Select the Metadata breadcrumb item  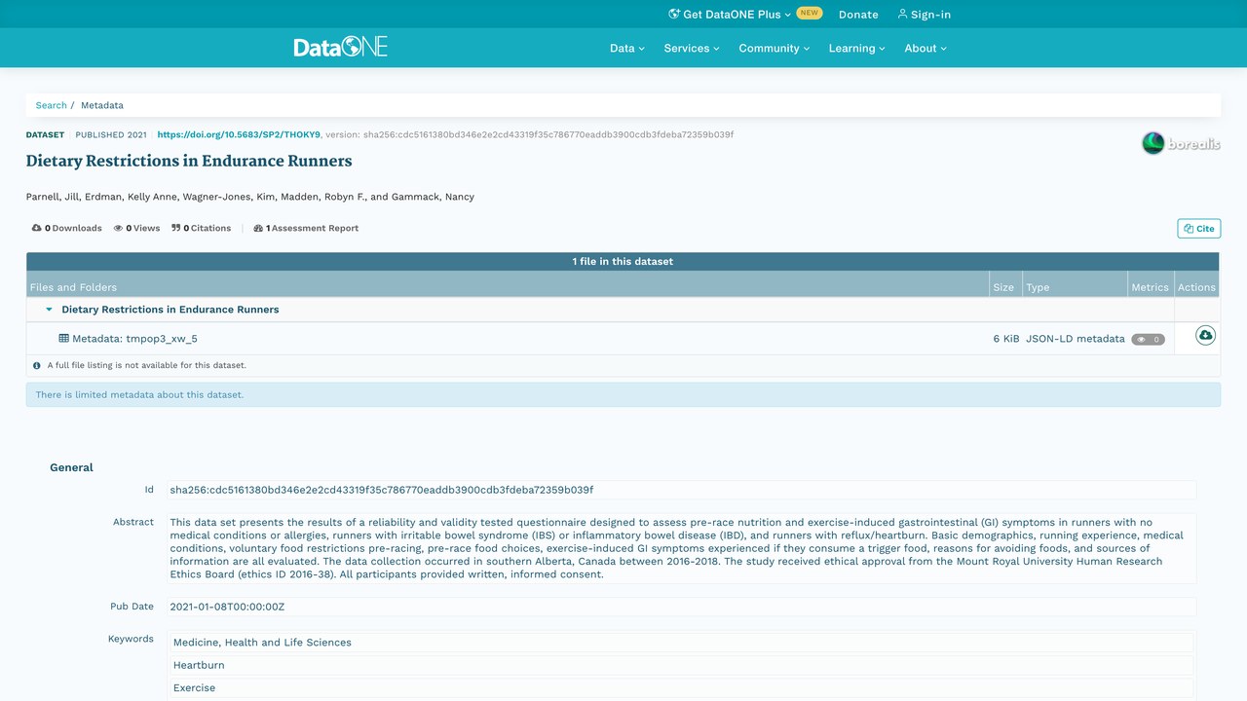[x=102, y=105]
